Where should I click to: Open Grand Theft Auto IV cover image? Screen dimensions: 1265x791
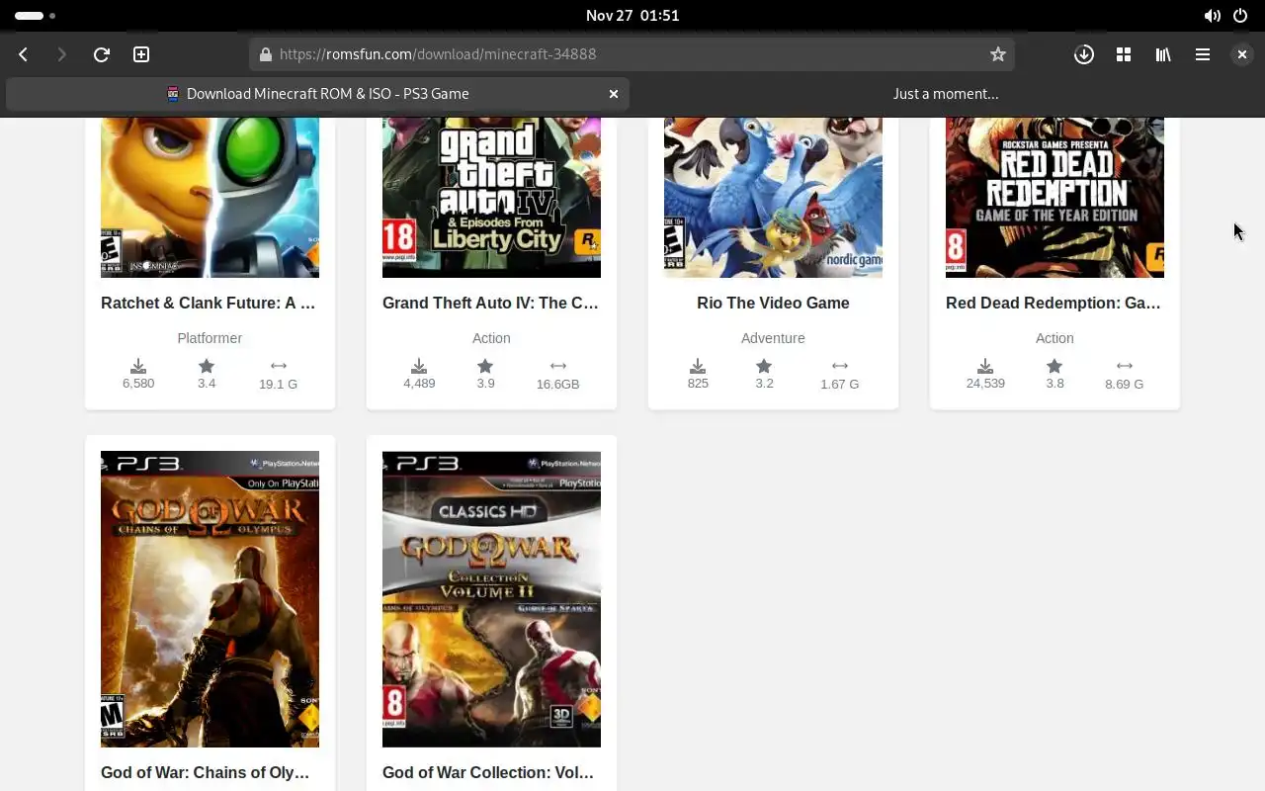(x=491, y=197)
